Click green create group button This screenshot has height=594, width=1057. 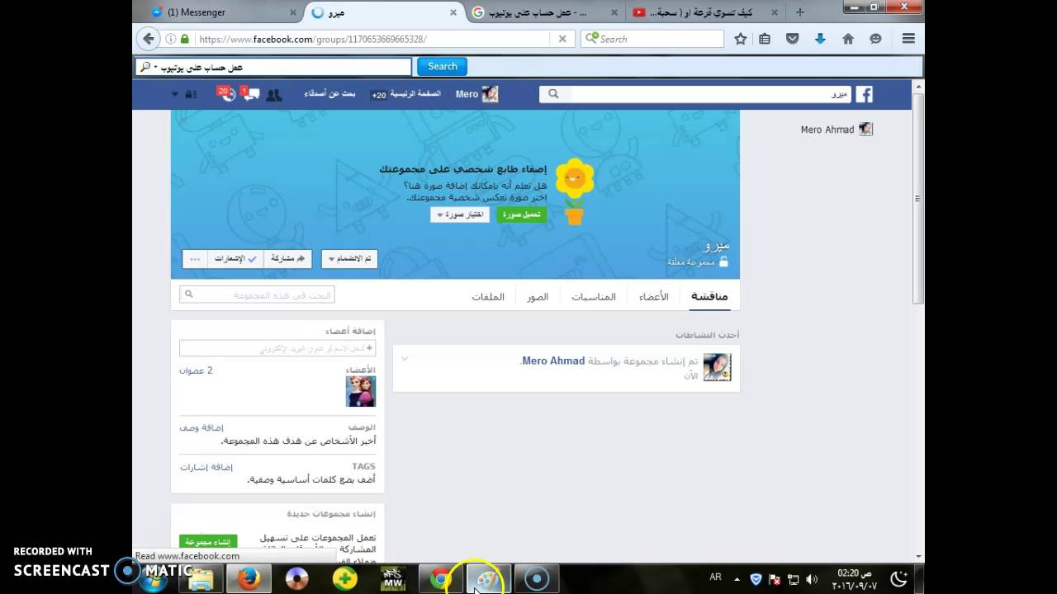click(208, 541)
